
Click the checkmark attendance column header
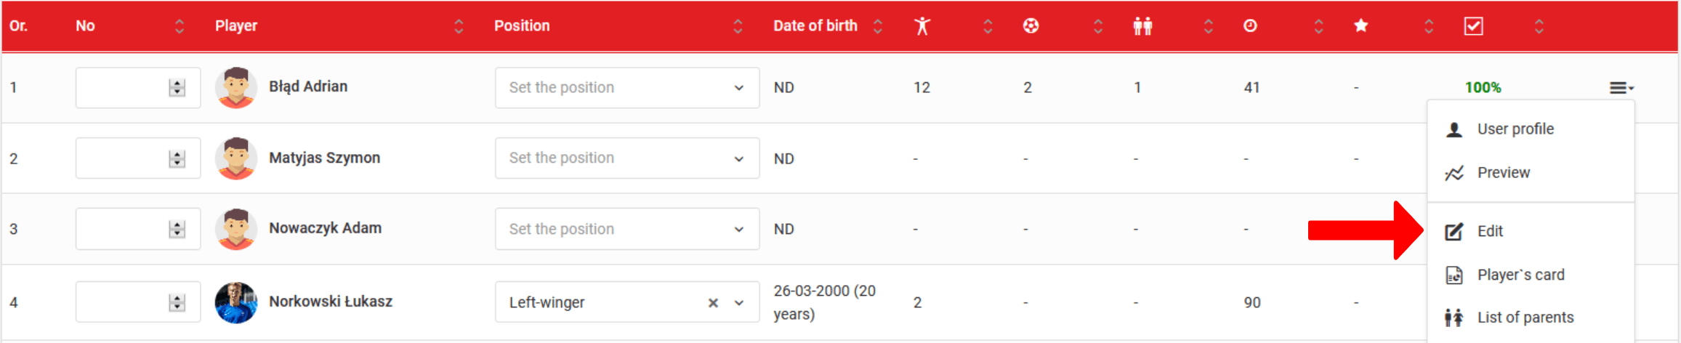(1473, 26)
